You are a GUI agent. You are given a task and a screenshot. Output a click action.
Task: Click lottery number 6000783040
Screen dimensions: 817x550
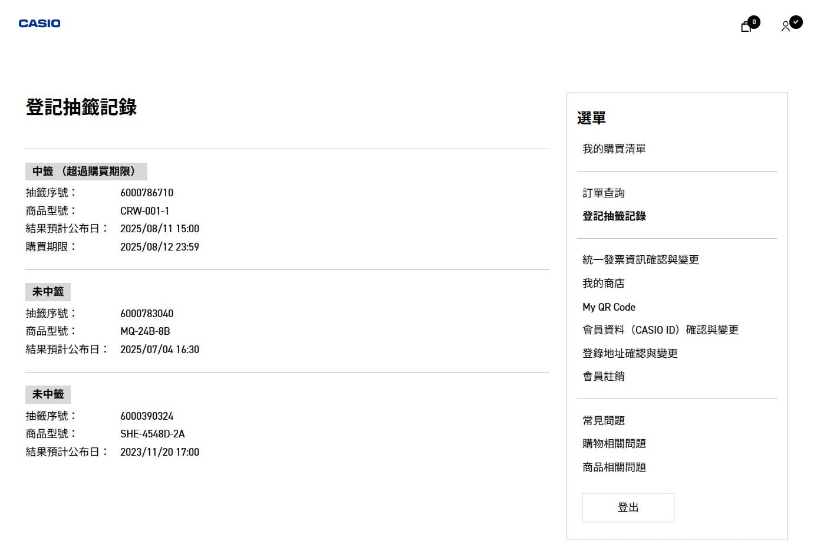[x=147, y=314]
